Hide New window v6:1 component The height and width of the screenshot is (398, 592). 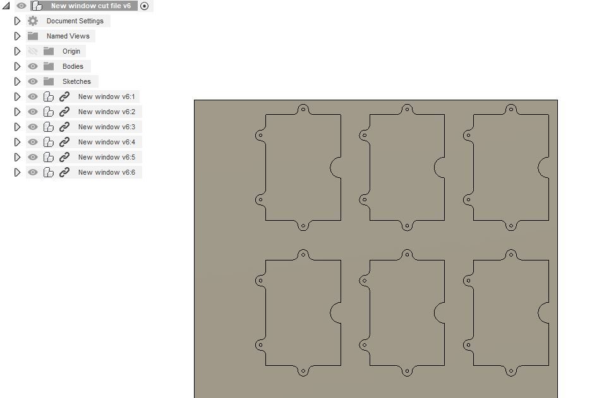tap(33, 97)
